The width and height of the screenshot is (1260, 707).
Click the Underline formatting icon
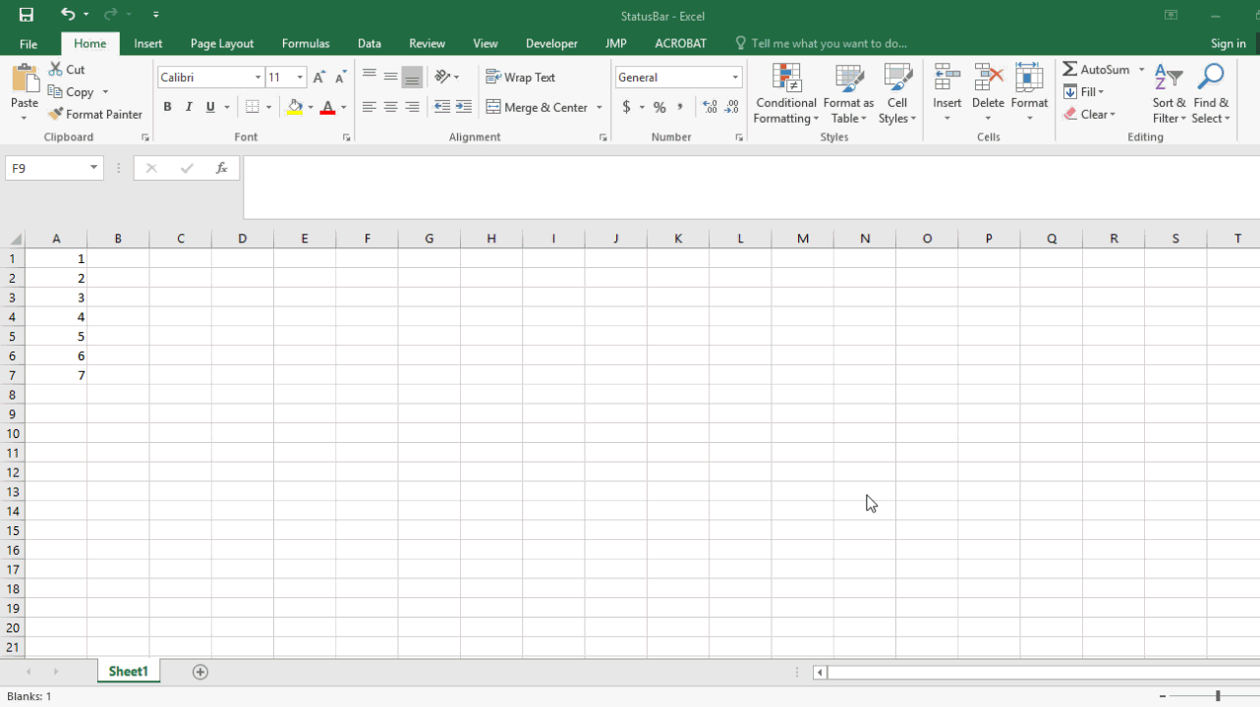208,107
